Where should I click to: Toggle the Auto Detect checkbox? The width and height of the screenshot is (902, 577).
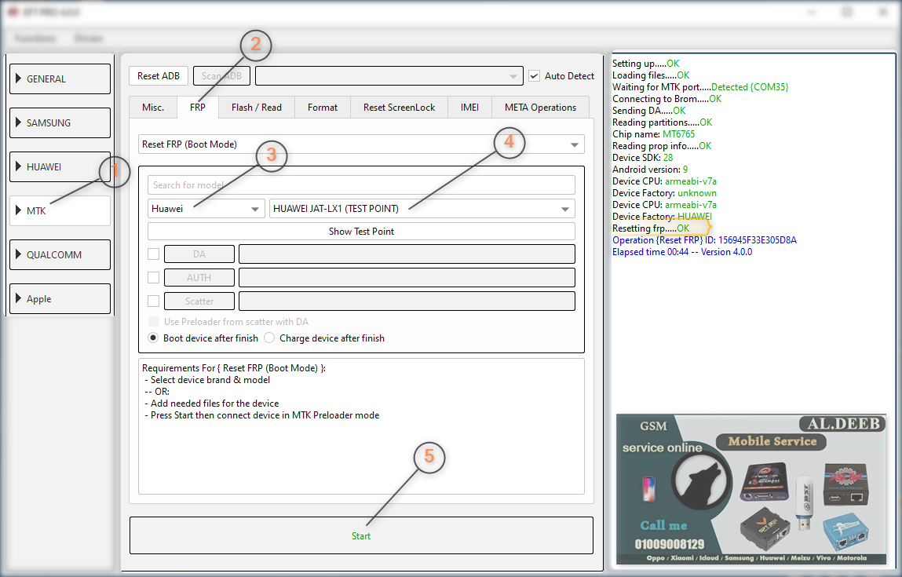coord(535,76)
